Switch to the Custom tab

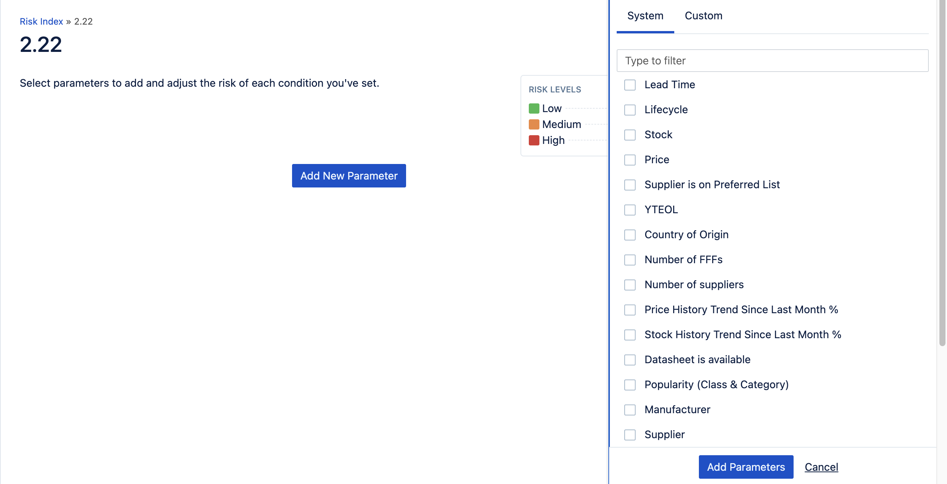[703, 16]
